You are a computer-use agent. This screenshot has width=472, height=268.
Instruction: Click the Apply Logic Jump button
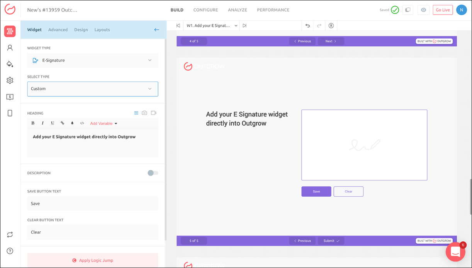coord(93,260)
